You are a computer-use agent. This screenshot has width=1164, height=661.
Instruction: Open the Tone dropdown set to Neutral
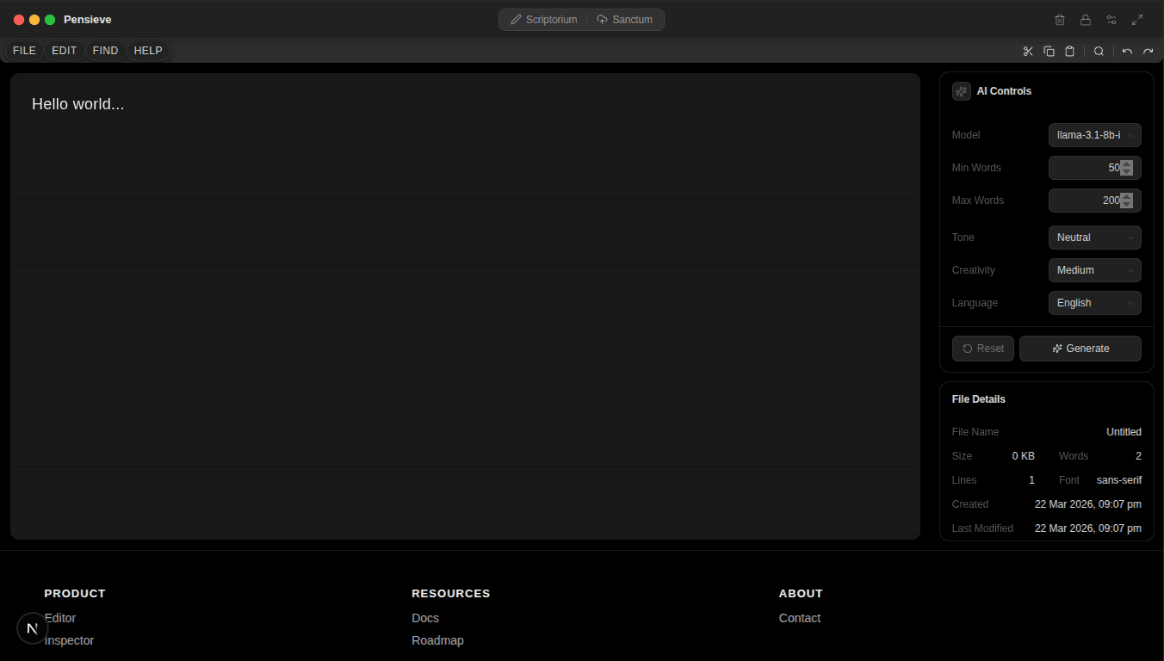[1095, 238]
